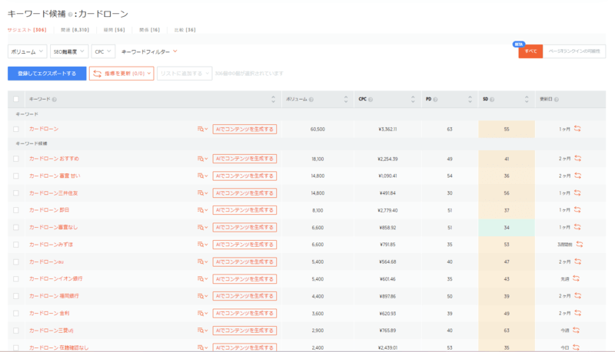This screenshot has height=352, width=615.
Task: Refresh icon for カードローン おすすめ row
Action: click(x=578, y=159)
